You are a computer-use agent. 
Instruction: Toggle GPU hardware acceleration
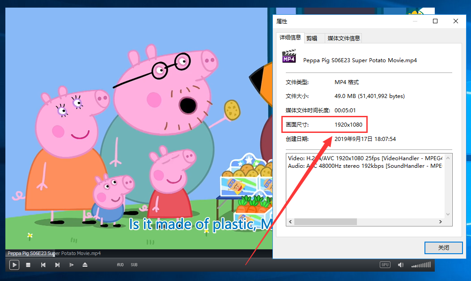click(x=385, y=265)
